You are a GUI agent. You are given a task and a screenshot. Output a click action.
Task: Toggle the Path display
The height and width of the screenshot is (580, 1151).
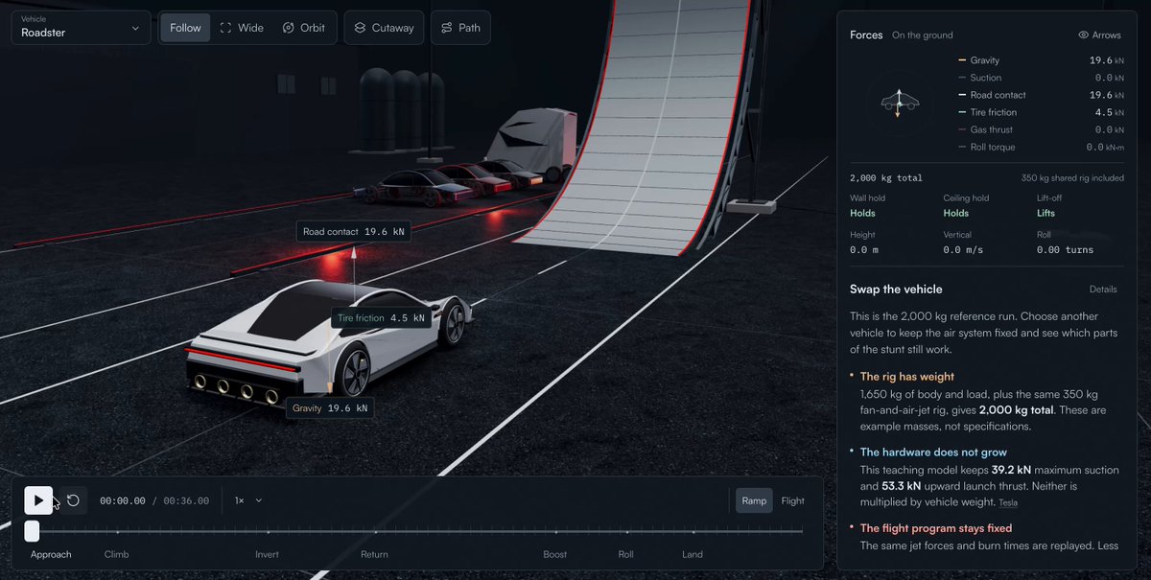[460, 28]
